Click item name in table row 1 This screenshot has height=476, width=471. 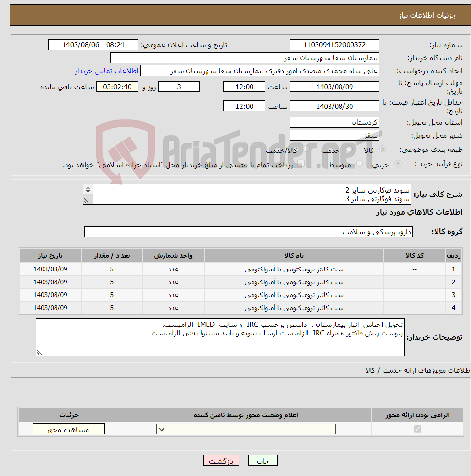(294, 269)
